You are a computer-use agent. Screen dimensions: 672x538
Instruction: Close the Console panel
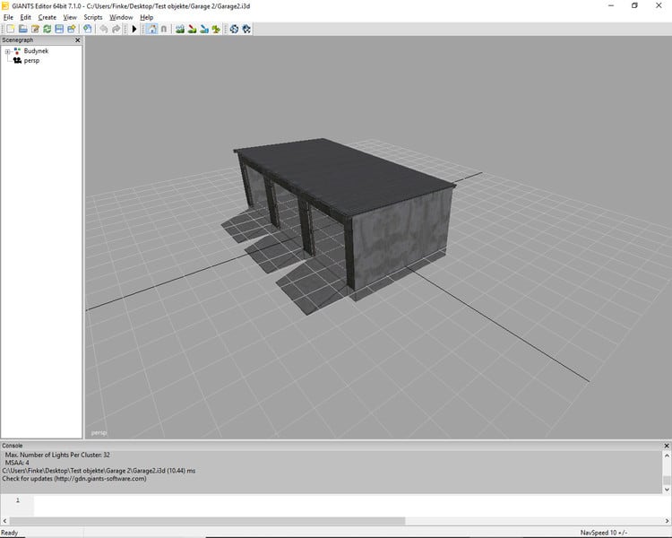point(666,446)
